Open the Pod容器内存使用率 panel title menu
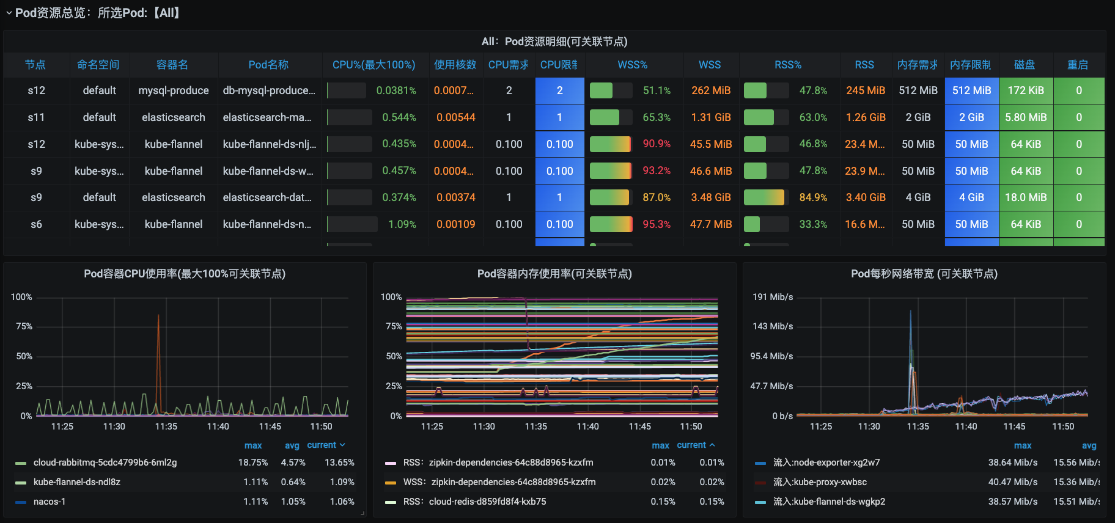This screenshot has height=523, width=1115. [554, 274]
